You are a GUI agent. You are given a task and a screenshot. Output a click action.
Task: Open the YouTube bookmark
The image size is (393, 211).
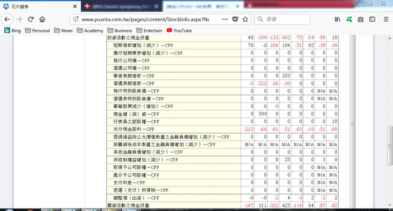coord(179,30)
